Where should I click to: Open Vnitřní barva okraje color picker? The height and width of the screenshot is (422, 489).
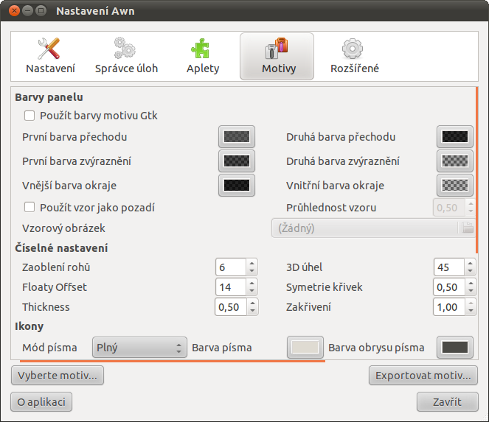[x=455, y=186]
